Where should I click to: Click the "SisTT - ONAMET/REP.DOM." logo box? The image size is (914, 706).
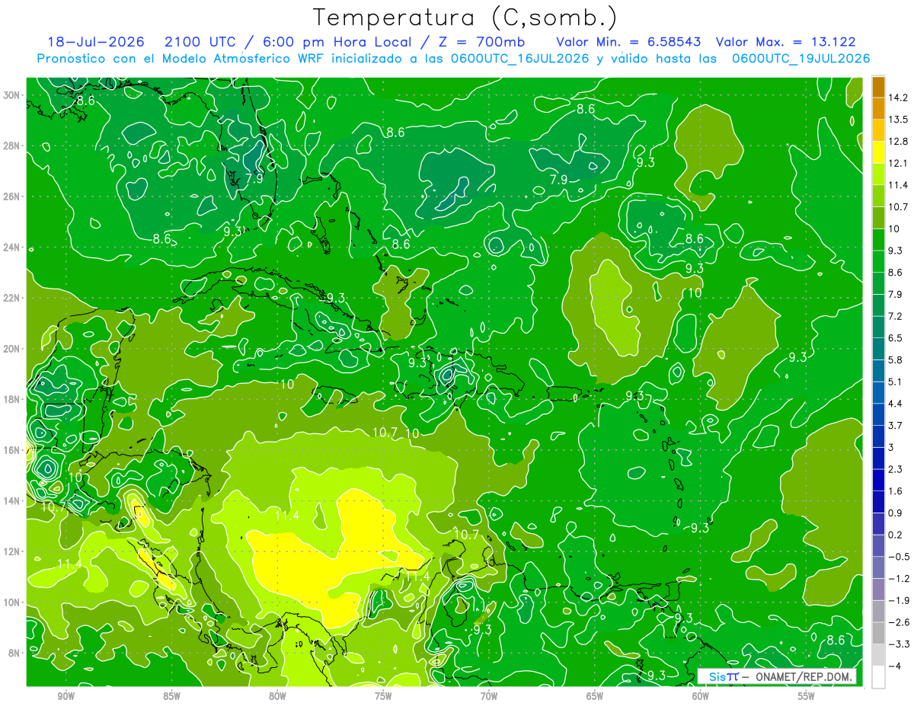776,676
